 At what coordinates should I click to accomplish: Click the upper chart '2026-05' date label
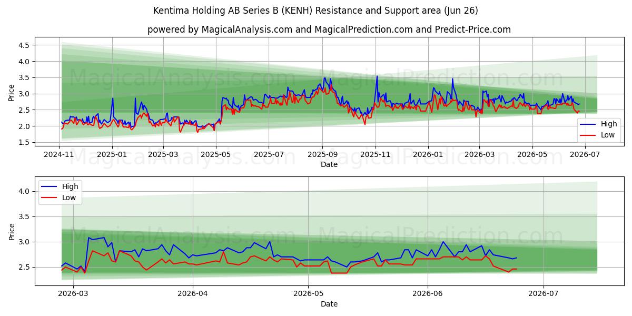pyautogui.click(x=532, y=154)
